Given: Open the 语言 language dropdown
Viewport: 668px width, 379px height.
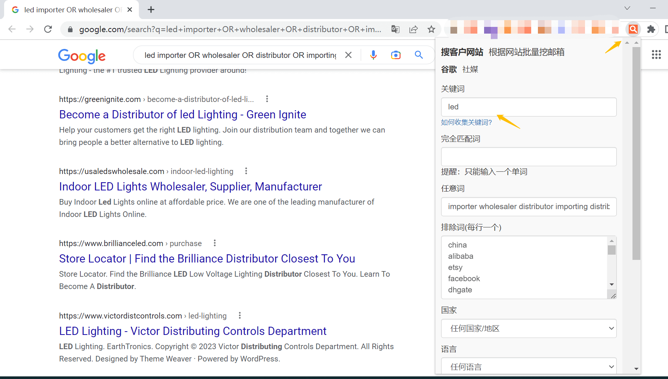Looking at the screenshot, I should pos(529,366).
